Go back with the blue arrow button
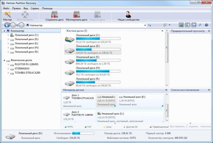The height and width of the screenshot is (143, 213). click(7, 25)
